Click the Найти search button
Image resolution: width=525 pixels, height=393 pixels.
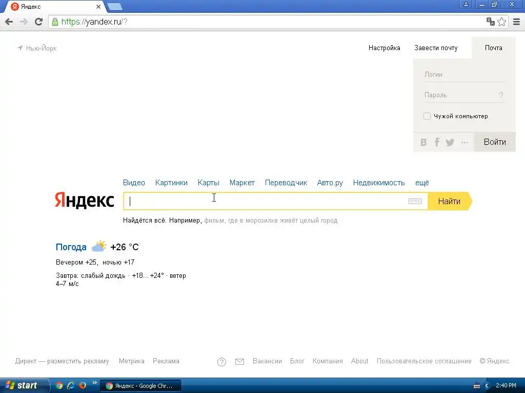[x=450, y=201]
